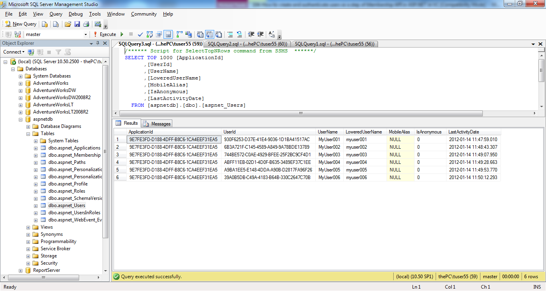Viewport: 546px width, 291px height.
Task: Click the Open File folder icon
Action: [68, 24]
